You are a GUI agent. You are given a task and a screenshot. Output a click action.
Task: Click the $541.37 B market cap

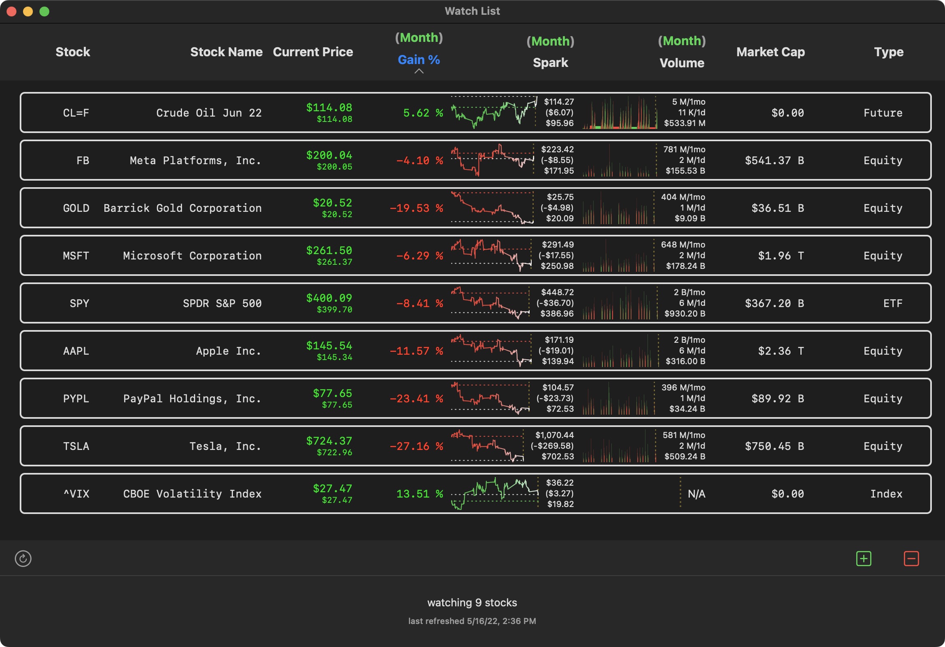click(x=774, y=161)
